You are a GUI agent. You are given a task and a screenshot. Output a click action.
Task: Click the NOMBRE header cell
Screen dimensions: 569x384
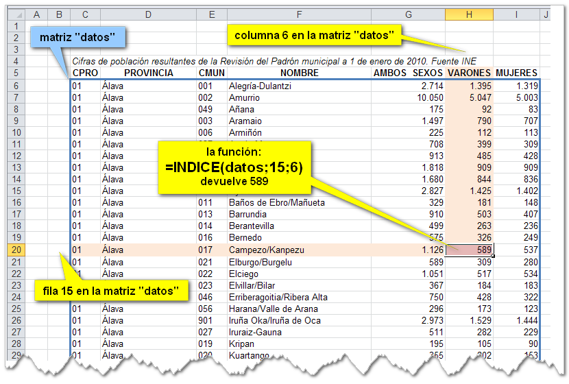299,73
